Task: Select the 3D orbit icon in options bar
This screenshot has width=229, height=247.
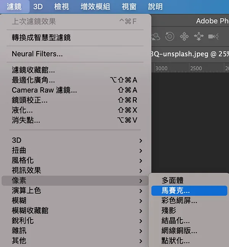Action: click(156, 37)
